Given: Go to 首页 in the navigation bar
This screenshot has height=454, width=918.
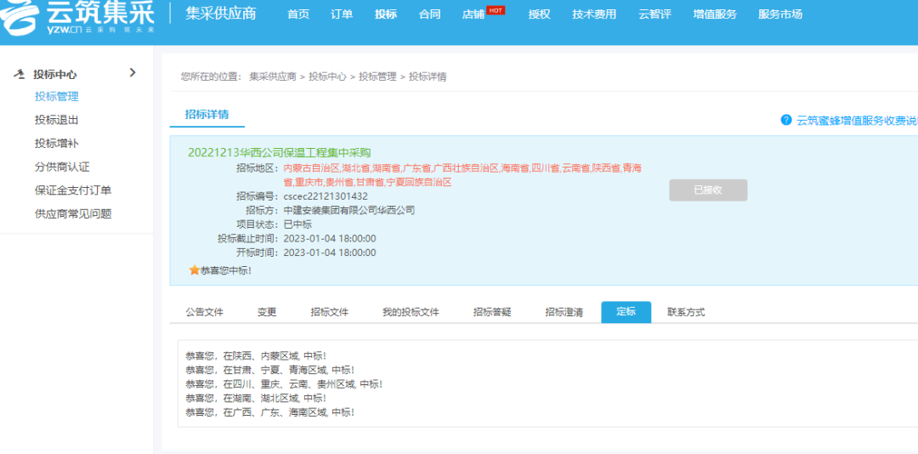Looking at the screenshot, I should pos(298,14).
